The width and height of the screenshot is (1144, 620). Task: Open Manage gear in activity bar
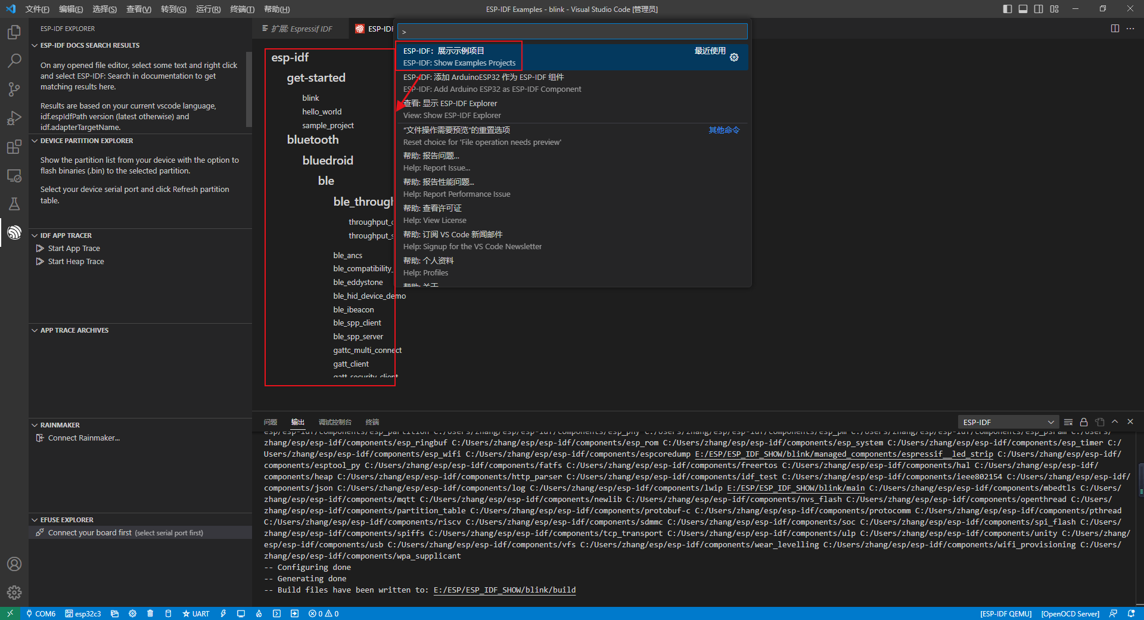tap(14, 593)
